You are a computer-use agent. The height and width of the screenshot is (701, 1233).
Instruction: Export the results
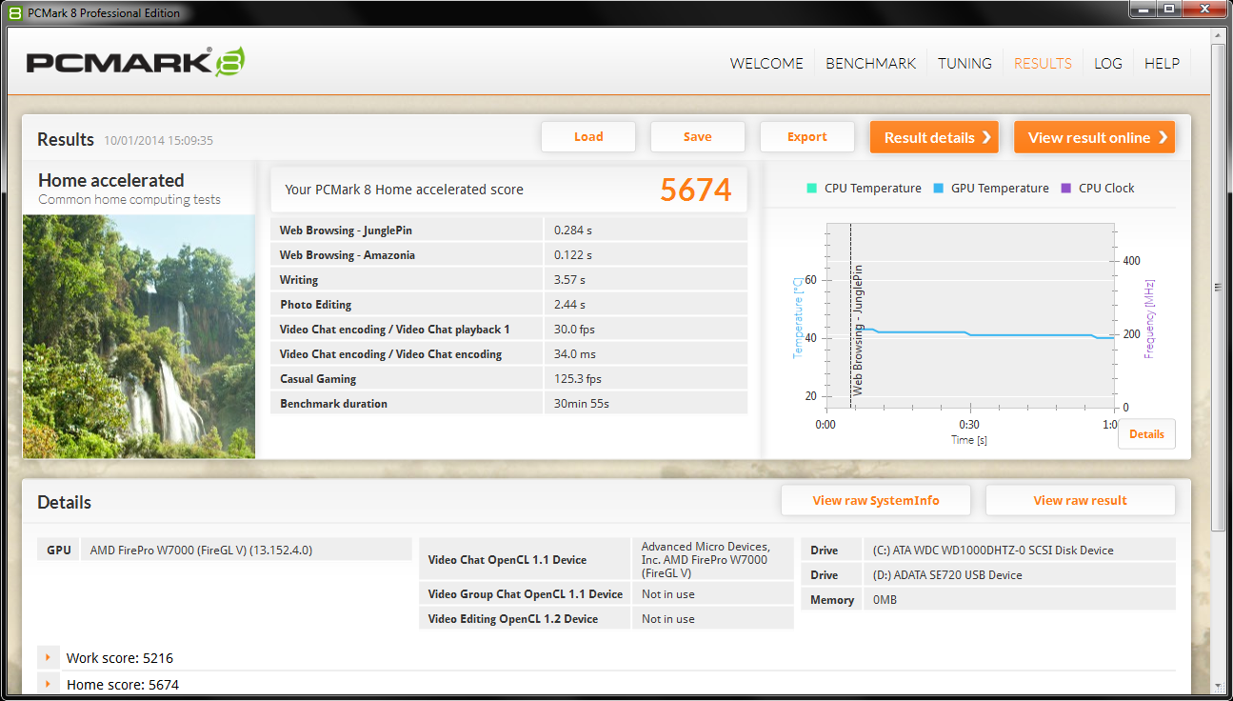(x=806, y=137)
